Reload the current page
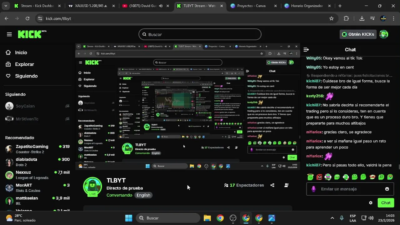 tap(28, 18)
